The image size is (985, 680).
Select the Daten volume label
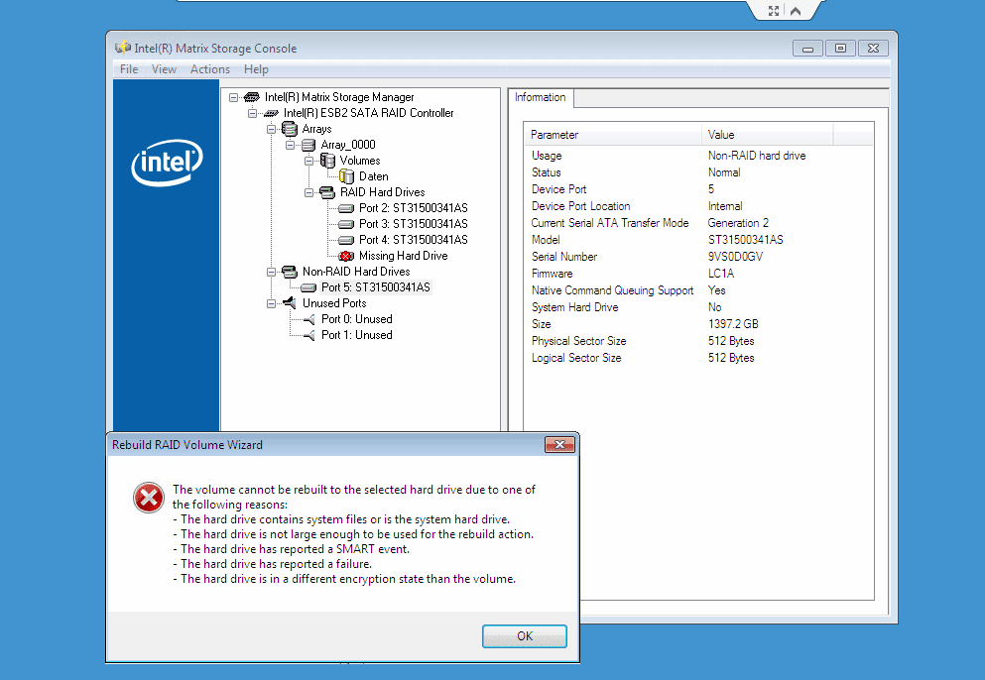(374, 176)
